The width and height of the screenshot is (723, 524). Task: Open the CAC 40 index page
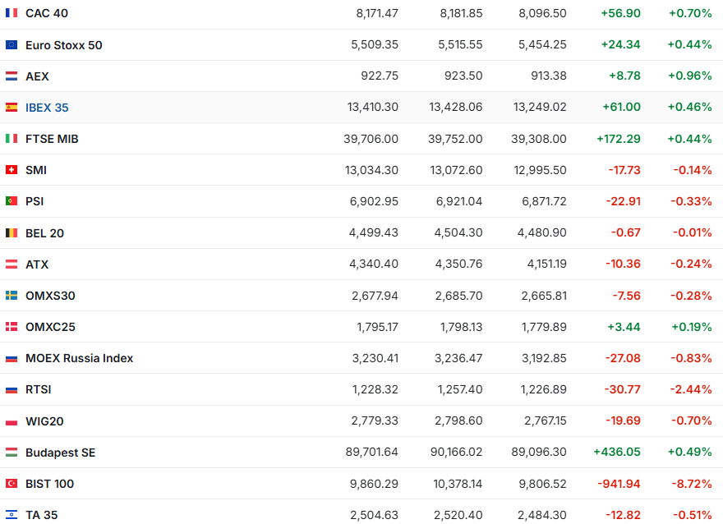pos(47,14)
